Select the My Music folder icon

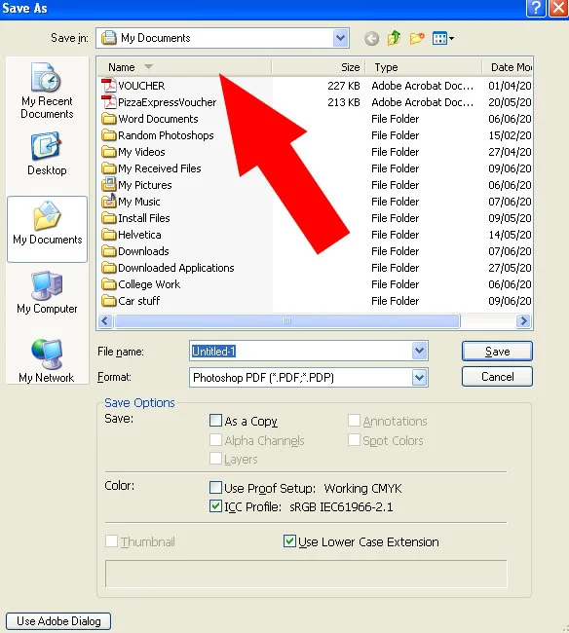click(108, 201)
